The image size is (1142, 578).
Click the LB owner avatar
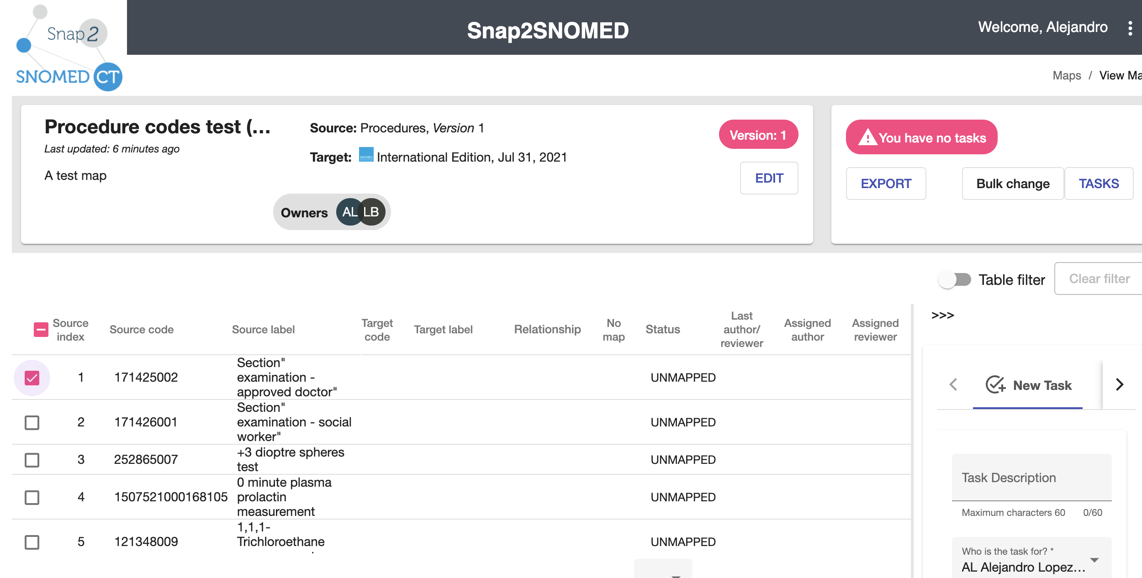point(371,212)
